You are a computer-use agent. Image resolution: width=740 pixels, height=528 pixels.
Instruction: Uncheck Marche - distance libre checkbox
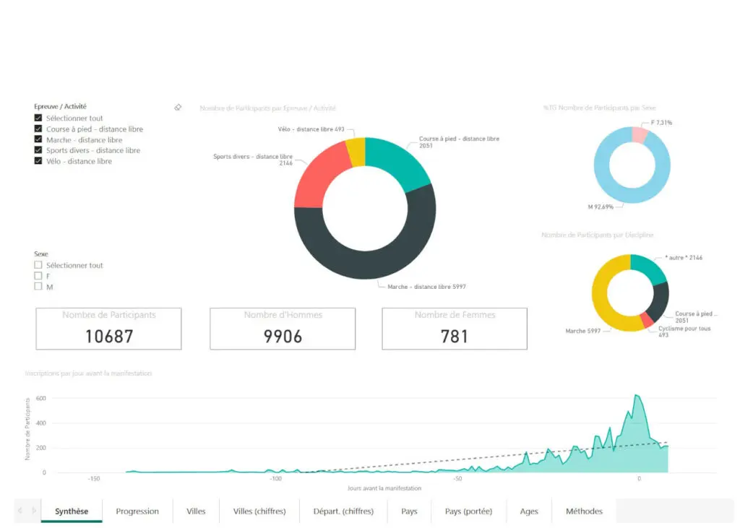click(38, 139)
